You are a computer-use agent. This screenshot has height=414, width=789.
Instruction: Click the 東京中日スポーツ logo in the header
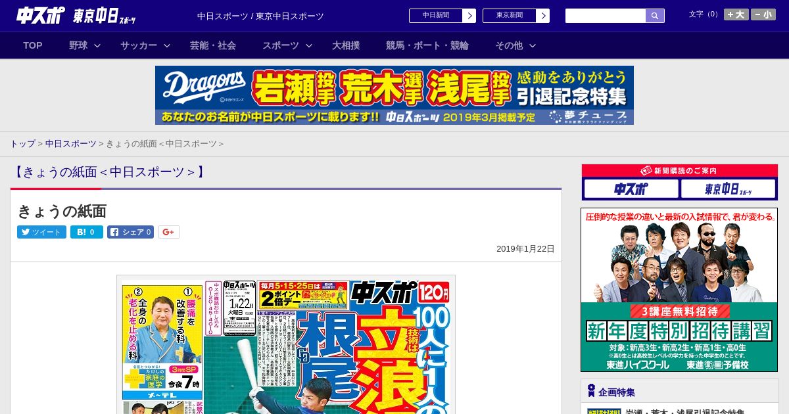click(105, 16)
